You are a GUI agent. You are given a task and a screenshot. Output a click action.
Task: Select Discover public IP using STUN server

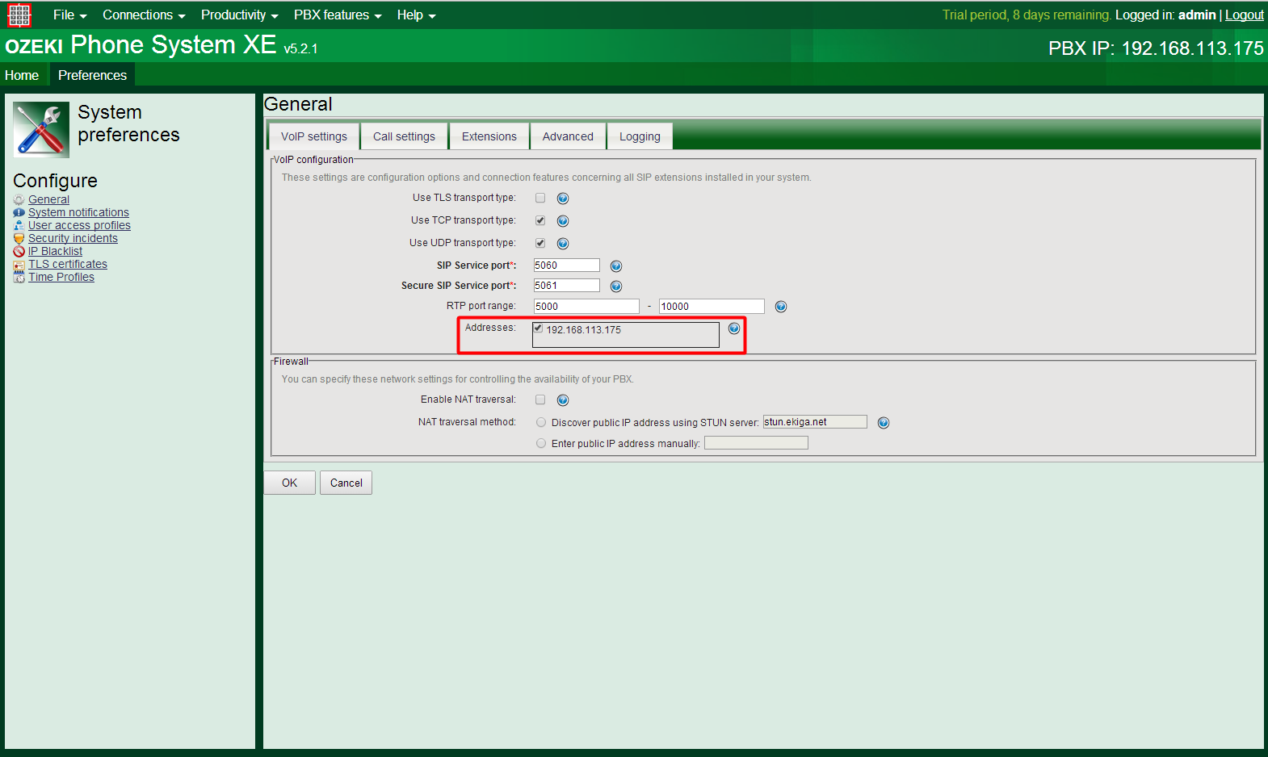pos(541,422)
